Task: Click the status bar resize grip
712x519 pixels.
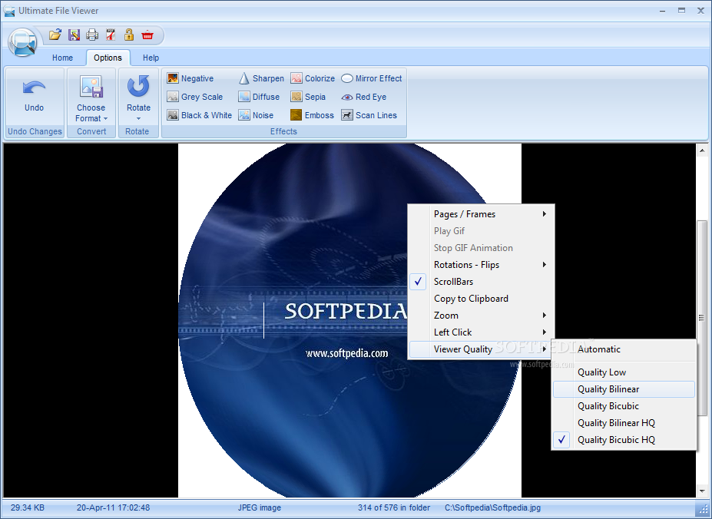Action: 702,508
